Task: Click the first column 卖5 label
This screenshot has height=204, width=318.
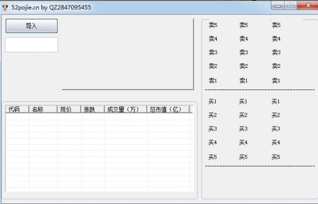Action: point(213,25)
